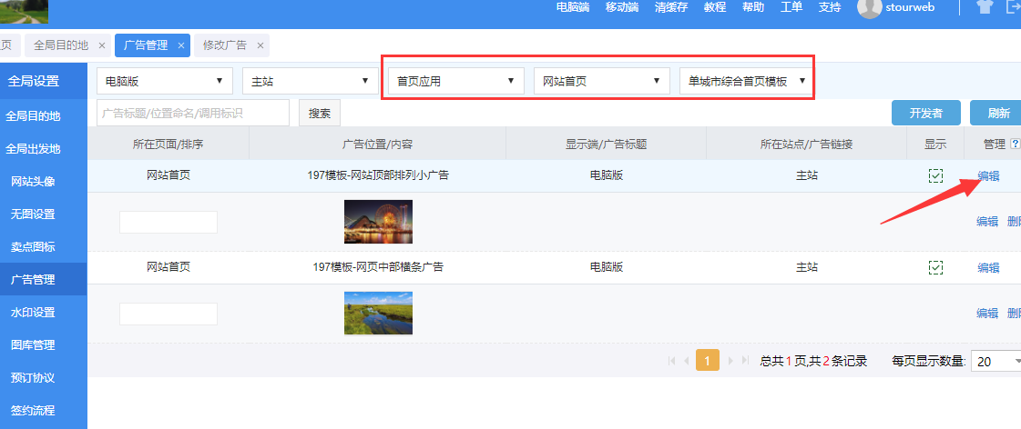Go to the first page of results
Image resolution: width=1021 pixels, height=429 pixels.
pos(673,361)
